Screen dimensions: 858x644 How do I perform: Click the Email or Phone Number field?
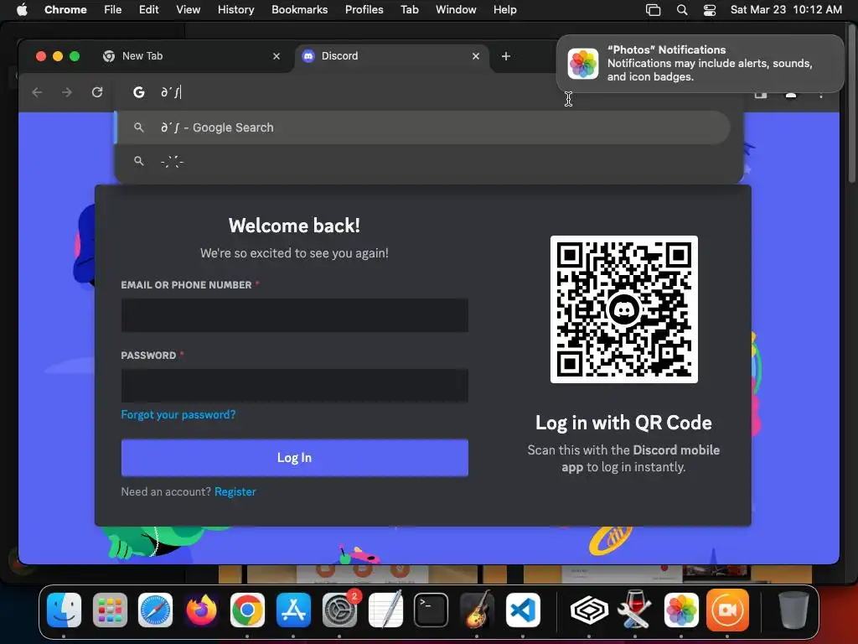294,315
